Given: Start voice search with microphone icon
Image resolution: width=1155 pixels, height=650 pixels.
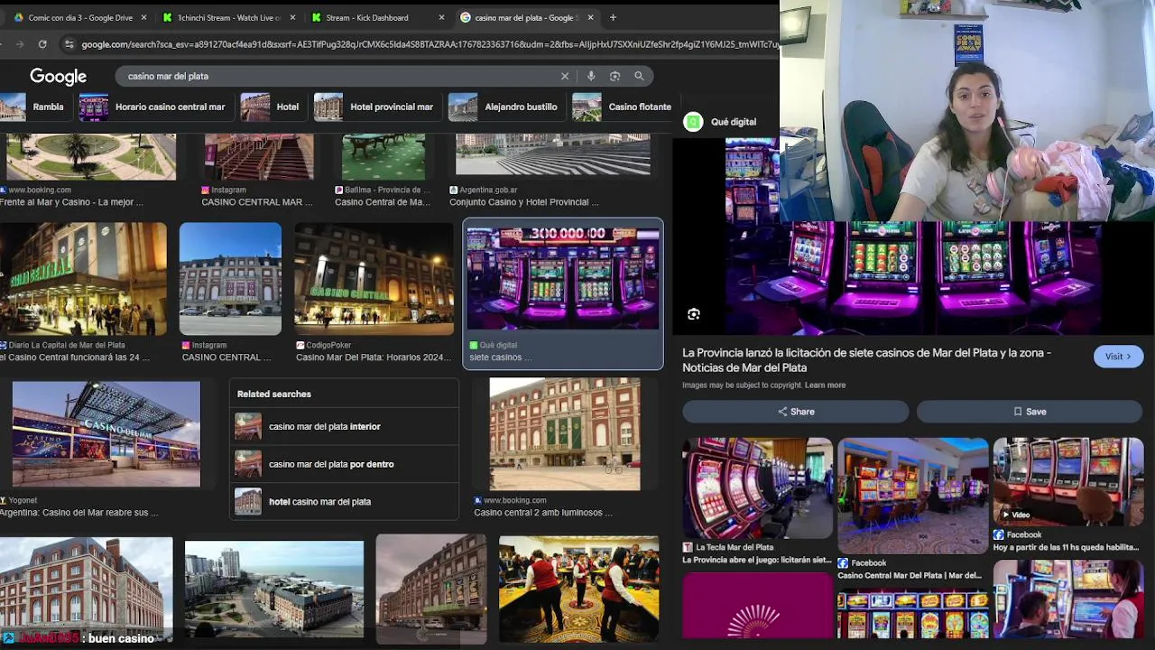Looking at the screenshot, I should click(590, 76).
